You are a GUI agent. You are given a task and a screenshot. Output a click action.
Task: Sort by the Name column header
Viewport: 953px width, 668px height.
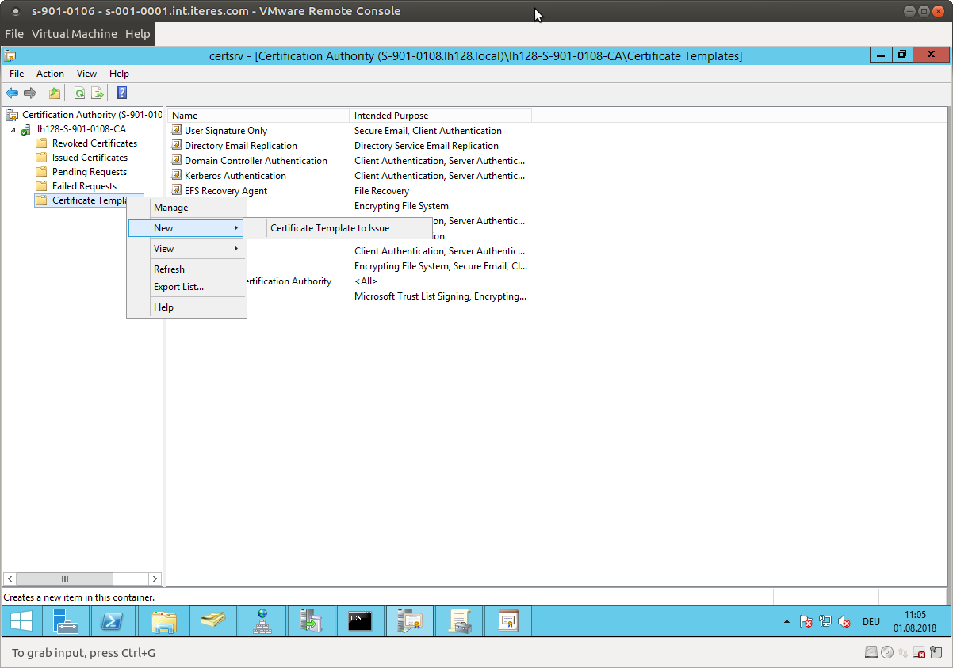pos(258,116)
